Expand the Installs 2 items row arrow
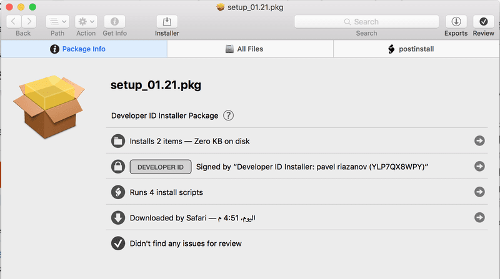The height and width of the screenshot is (279, 500). coord(480,141)
